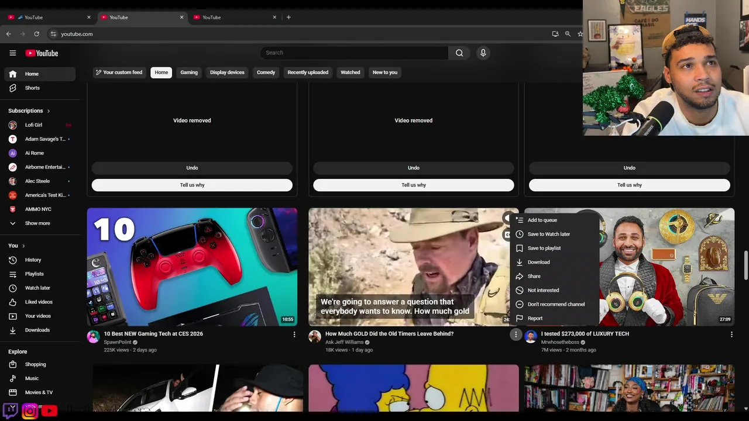Open Lofi Girl subscription
The width and height of the screenshot is (749, 421).
pos(40,125)
